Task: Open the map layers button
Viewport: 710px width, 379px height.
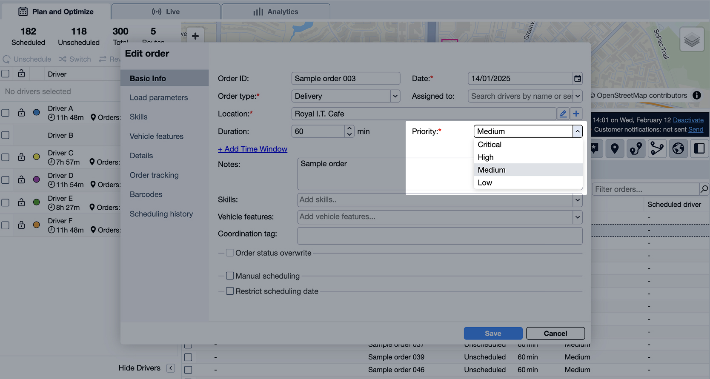Action: (692, 40)
